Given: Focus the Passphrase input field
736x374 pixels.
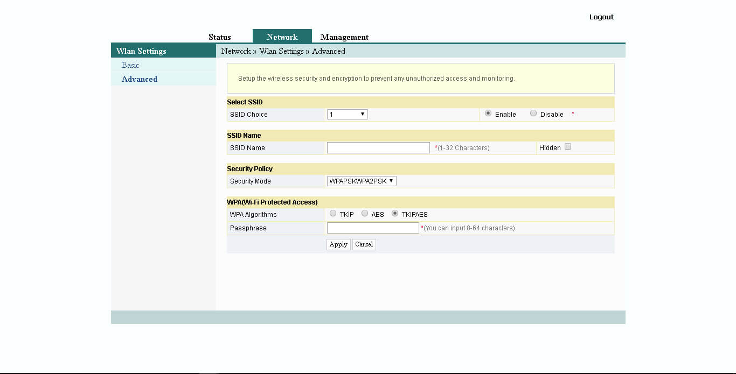Looking at the screenshot, I should click(373, 228).
